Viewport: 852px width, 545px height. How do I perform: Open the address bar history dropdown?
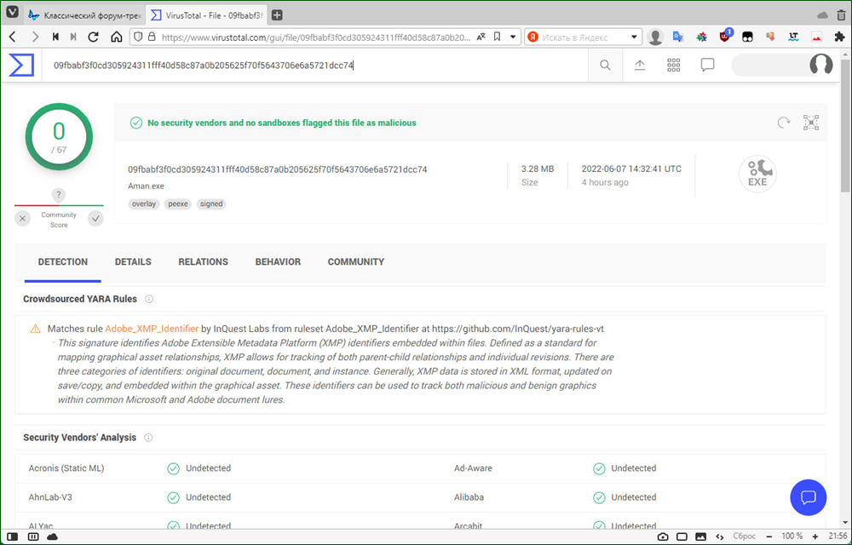point(512,37)
